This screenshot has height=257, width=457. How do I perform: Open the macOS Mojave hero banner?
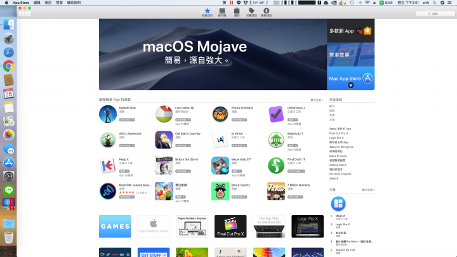[x=213, y=55]
